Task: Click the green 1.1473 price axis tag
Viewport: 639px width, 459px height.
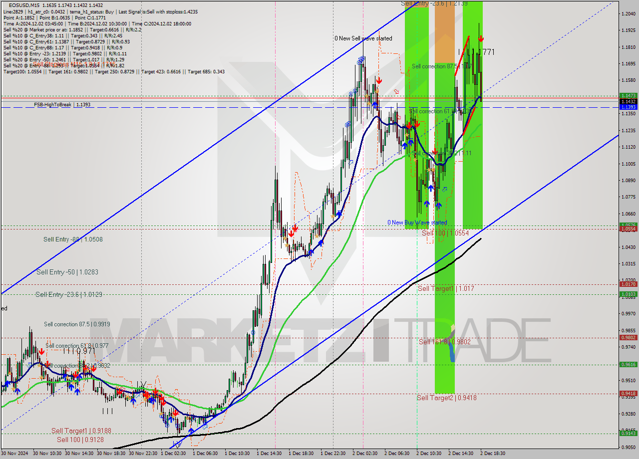Action: 628,95
